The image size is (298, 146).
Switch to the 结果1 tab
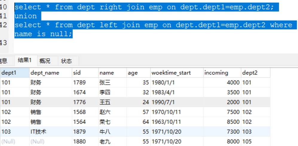point(25,60)
